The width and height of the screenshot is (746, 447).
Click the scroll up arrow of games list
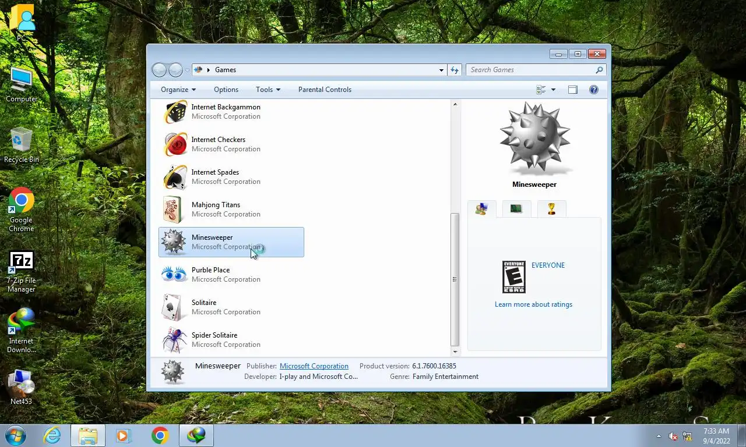click(x=455, y=104)
